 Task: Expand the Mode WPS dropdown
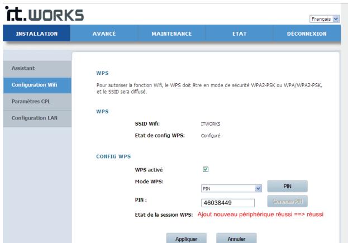coord(231,189)
